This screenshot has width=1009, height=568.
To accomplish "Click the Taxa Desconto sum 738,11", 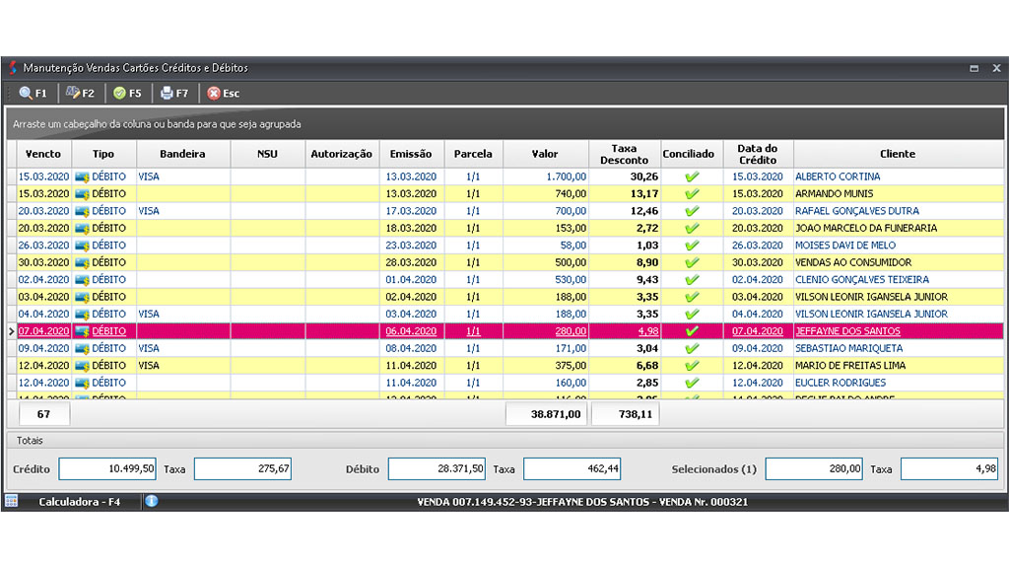I will pyautogui.click(x=625, y=414).
